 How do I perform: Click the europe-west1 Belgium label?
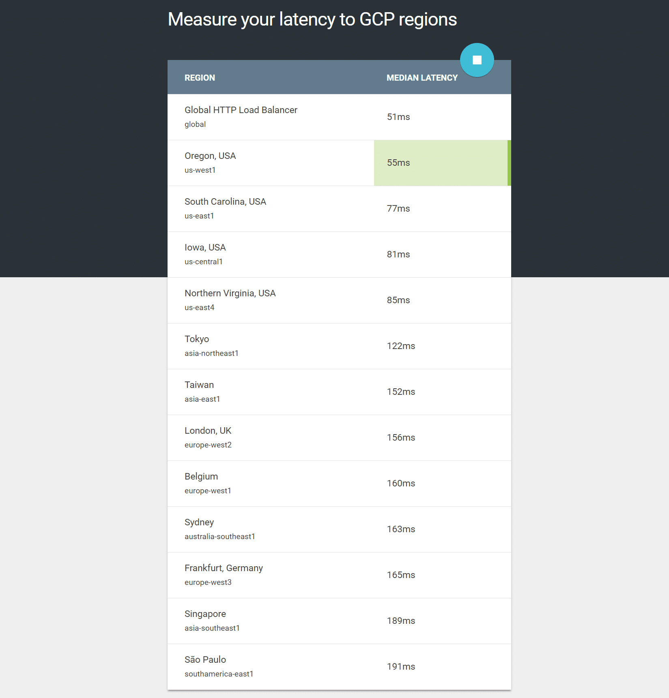(x=208, y=490)
